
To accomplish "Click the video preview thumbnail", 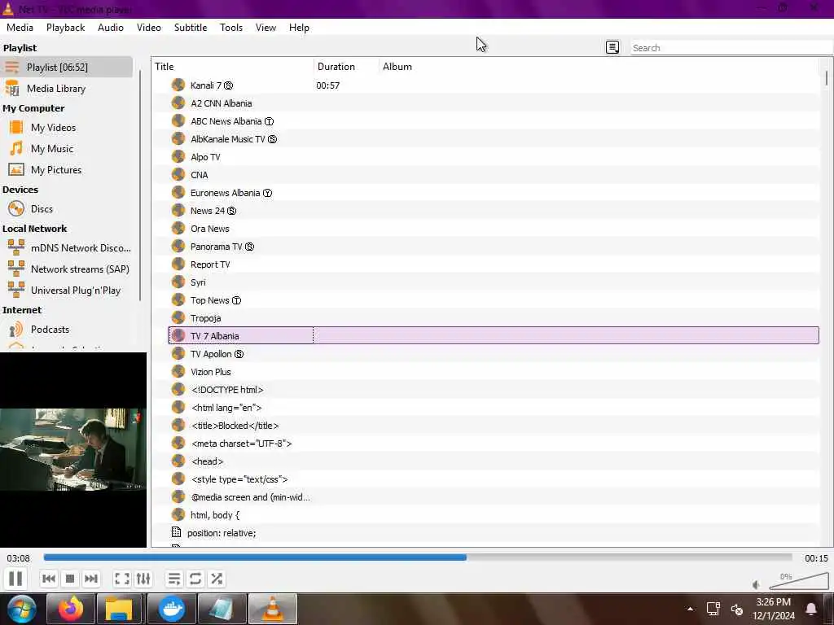I will pyautogui.click(x=72, y=449).
